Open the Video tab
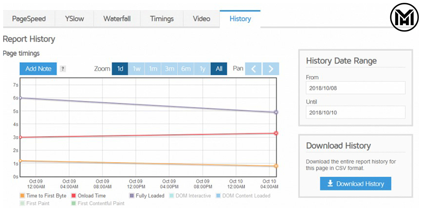 pyautogui.click(x=202, y=19)
